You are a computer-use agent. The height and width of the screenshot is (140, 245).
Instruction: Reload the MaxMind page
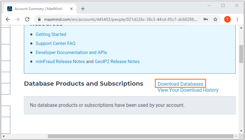[27, 19]
